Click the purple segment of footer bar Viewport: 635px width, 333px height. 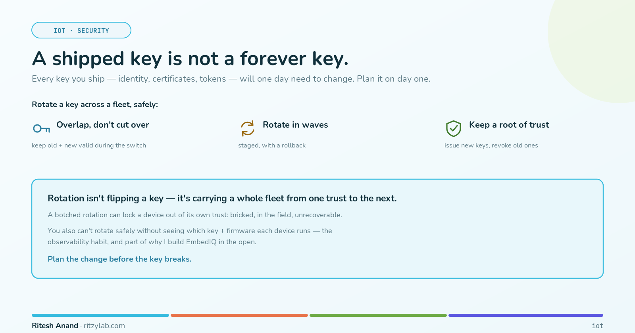(526, 316)
